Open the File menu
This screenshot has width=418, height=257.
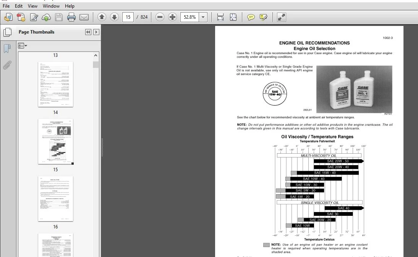click(x=6, y=6)
